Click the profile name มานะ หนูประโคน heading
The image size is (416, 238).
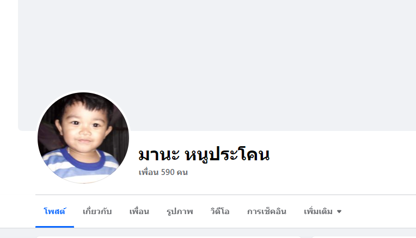click(204, 154)
